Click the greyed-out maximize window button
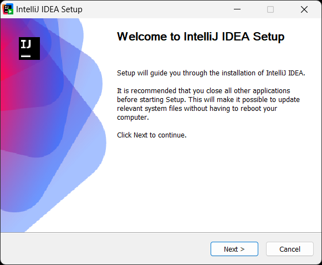322x265 pixels. (270, 9)
